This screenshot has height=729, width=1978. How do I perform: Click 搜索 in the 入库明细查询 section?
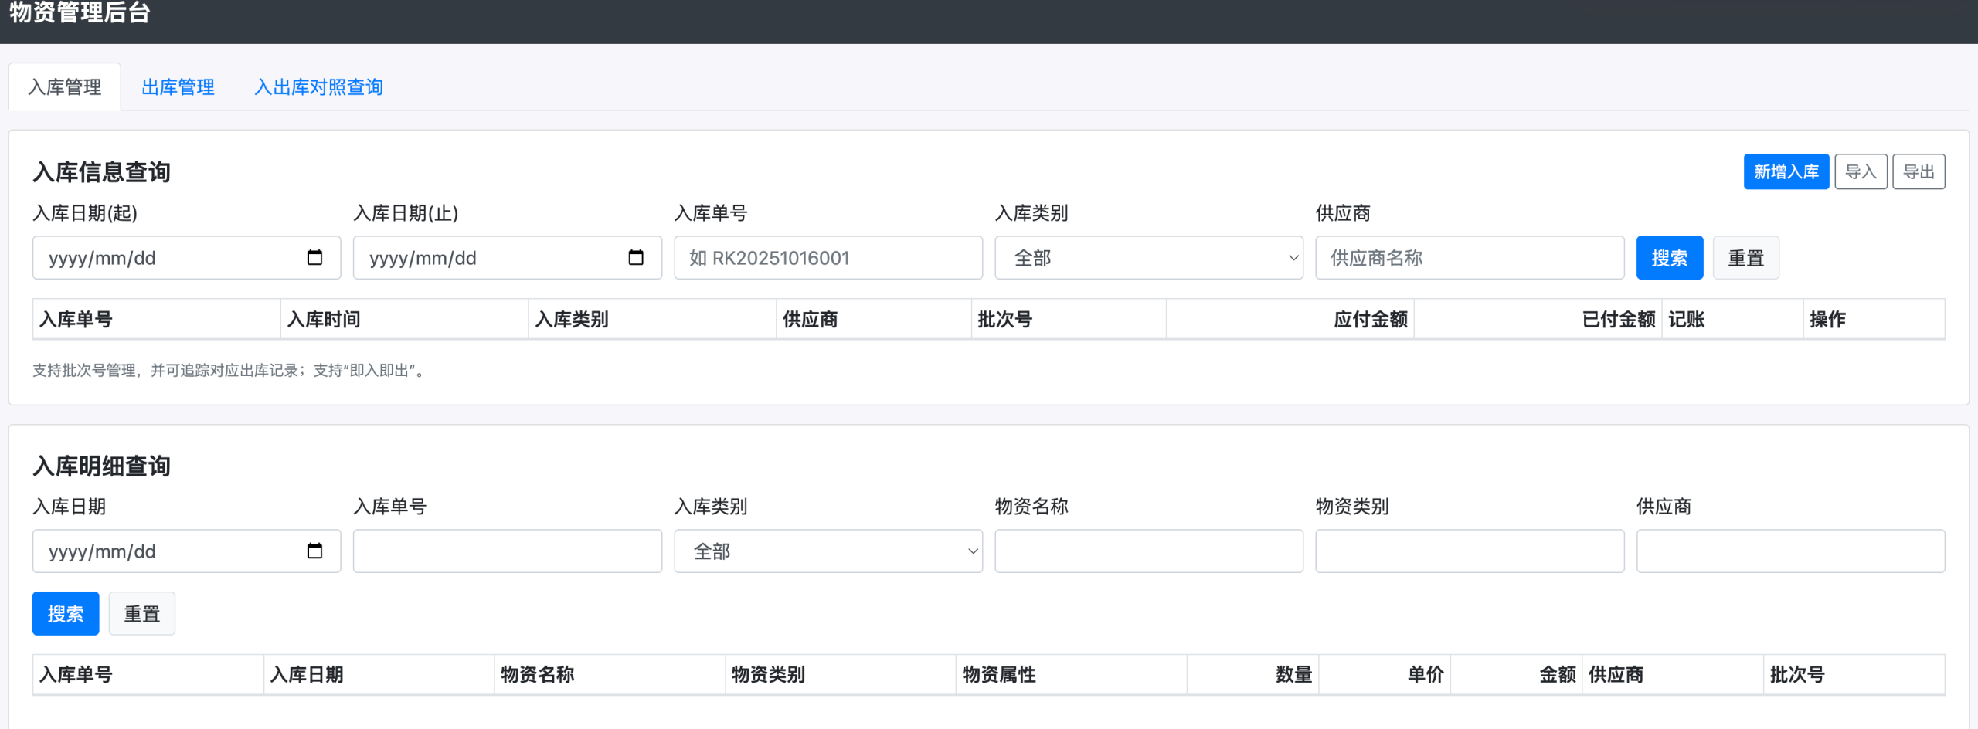(x=66, y=612)
